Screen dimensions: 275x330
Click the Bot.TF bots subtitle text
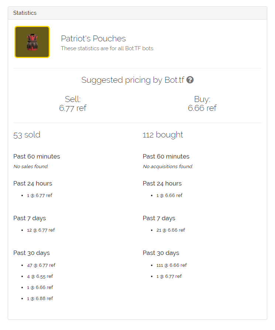click(107, 48)
